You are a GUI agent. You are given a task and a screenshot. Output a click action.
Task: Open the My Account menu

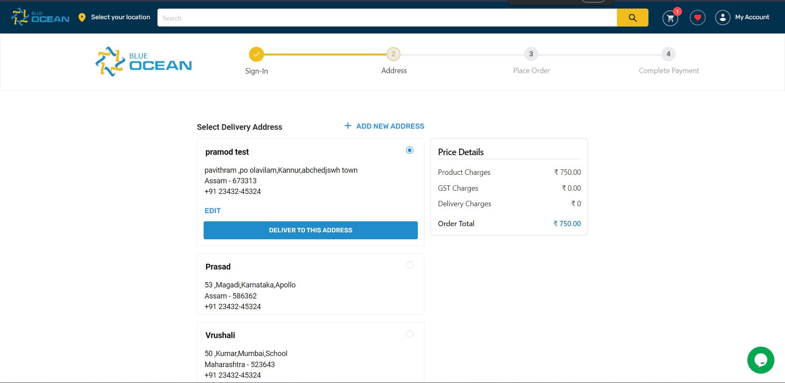(752, 17)
